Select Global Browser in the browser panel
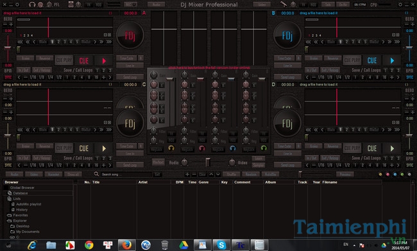The image size is (417, 251). [x=22, y=187]
